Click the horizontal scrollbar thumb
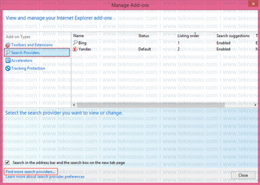The width and height of the screenshot is (260, 185). coord(151,105)
